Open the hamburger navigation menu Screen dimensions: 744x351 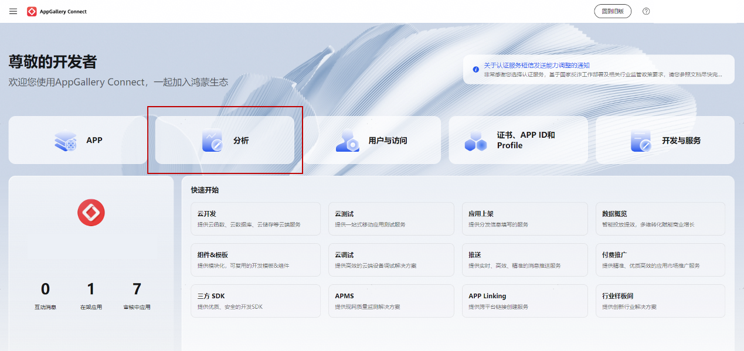pyautogui.click(x=13, y=11)
